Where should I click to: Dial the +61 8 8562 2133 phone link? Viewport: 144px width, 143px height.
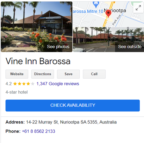(x=39, y=131)
